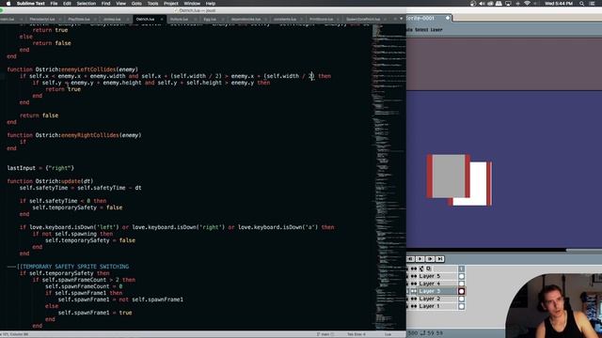Image resolution: width=602 pixels, height=338 pixels.
Task: Open the Project menu
Action: [x=171, y=4]
